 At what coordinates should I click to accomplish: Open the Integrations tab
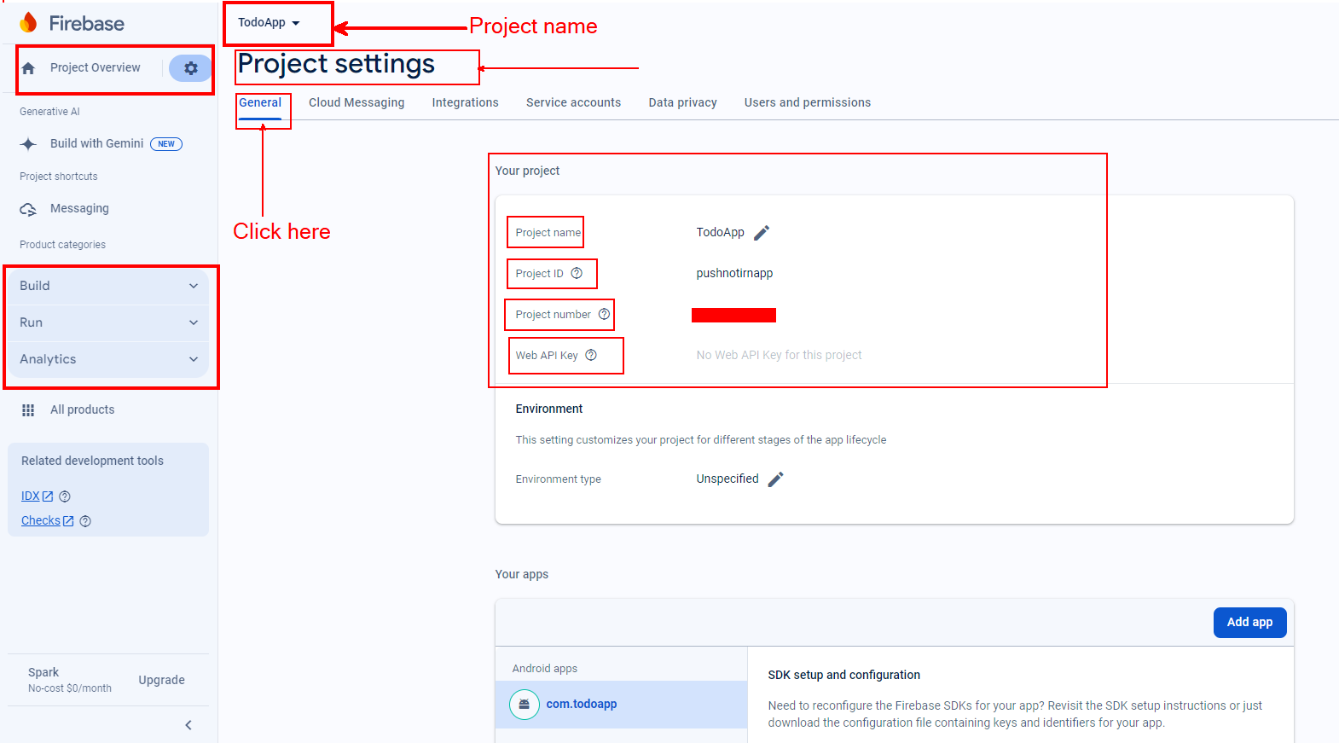(x=466, y=103)
